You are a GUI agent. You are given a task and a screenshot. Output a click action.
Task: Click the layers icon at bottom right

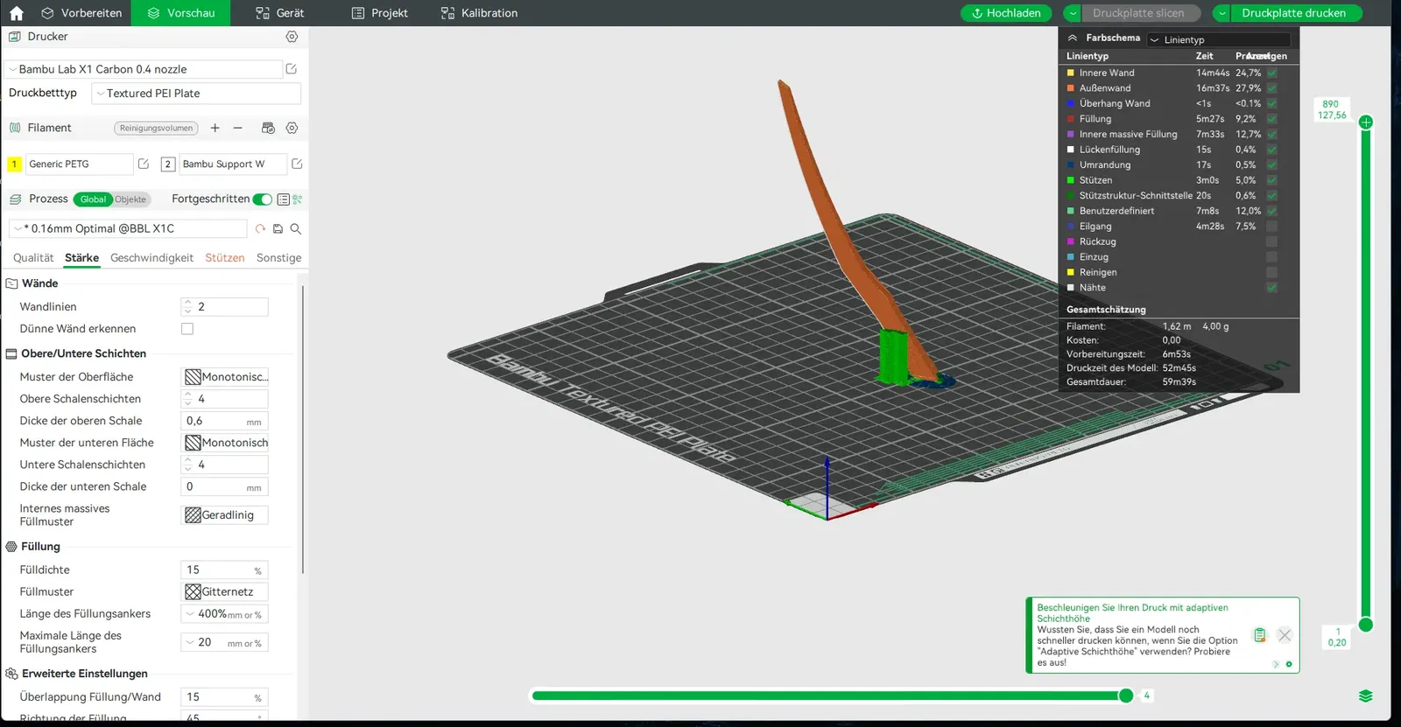(x=1365, y=696)
